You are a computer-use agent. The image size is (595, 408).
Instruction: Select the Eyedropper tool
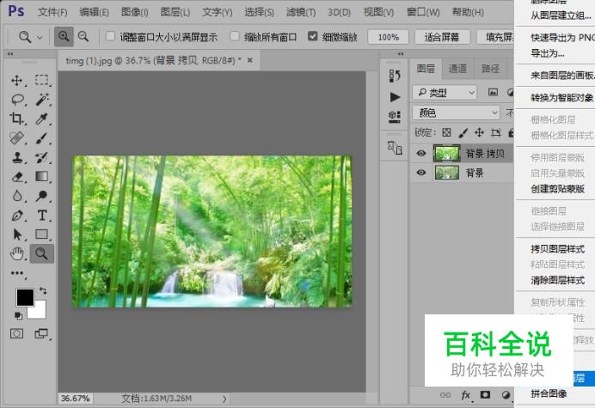[x=42, y=119]
